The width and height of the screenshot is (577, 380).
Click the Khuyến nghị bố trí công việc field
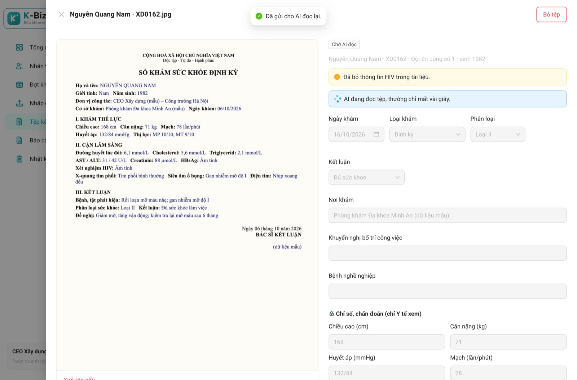(x=448, y=253)
